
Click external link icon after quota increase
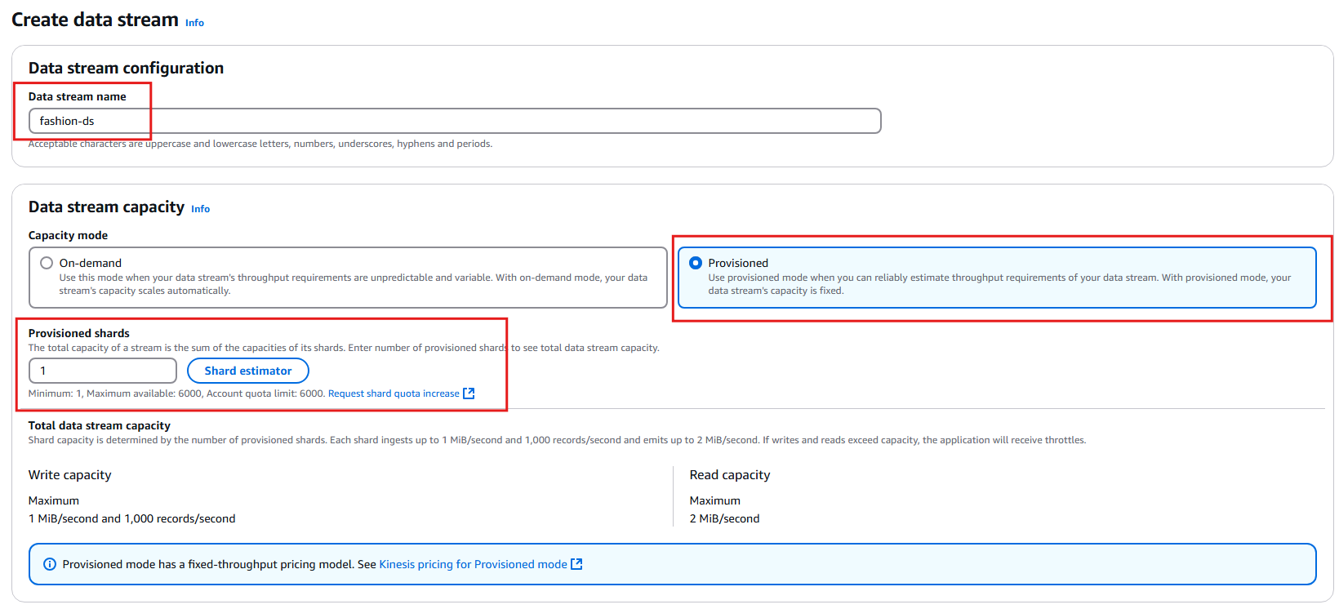(x=469, y=393)
